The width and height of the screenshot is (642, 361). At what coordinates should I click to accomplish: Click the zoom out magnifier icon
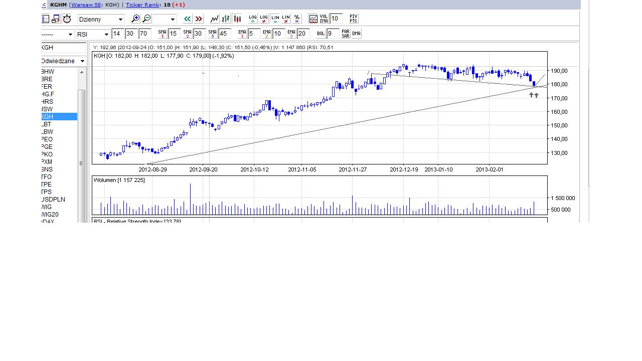click(146, 19)
